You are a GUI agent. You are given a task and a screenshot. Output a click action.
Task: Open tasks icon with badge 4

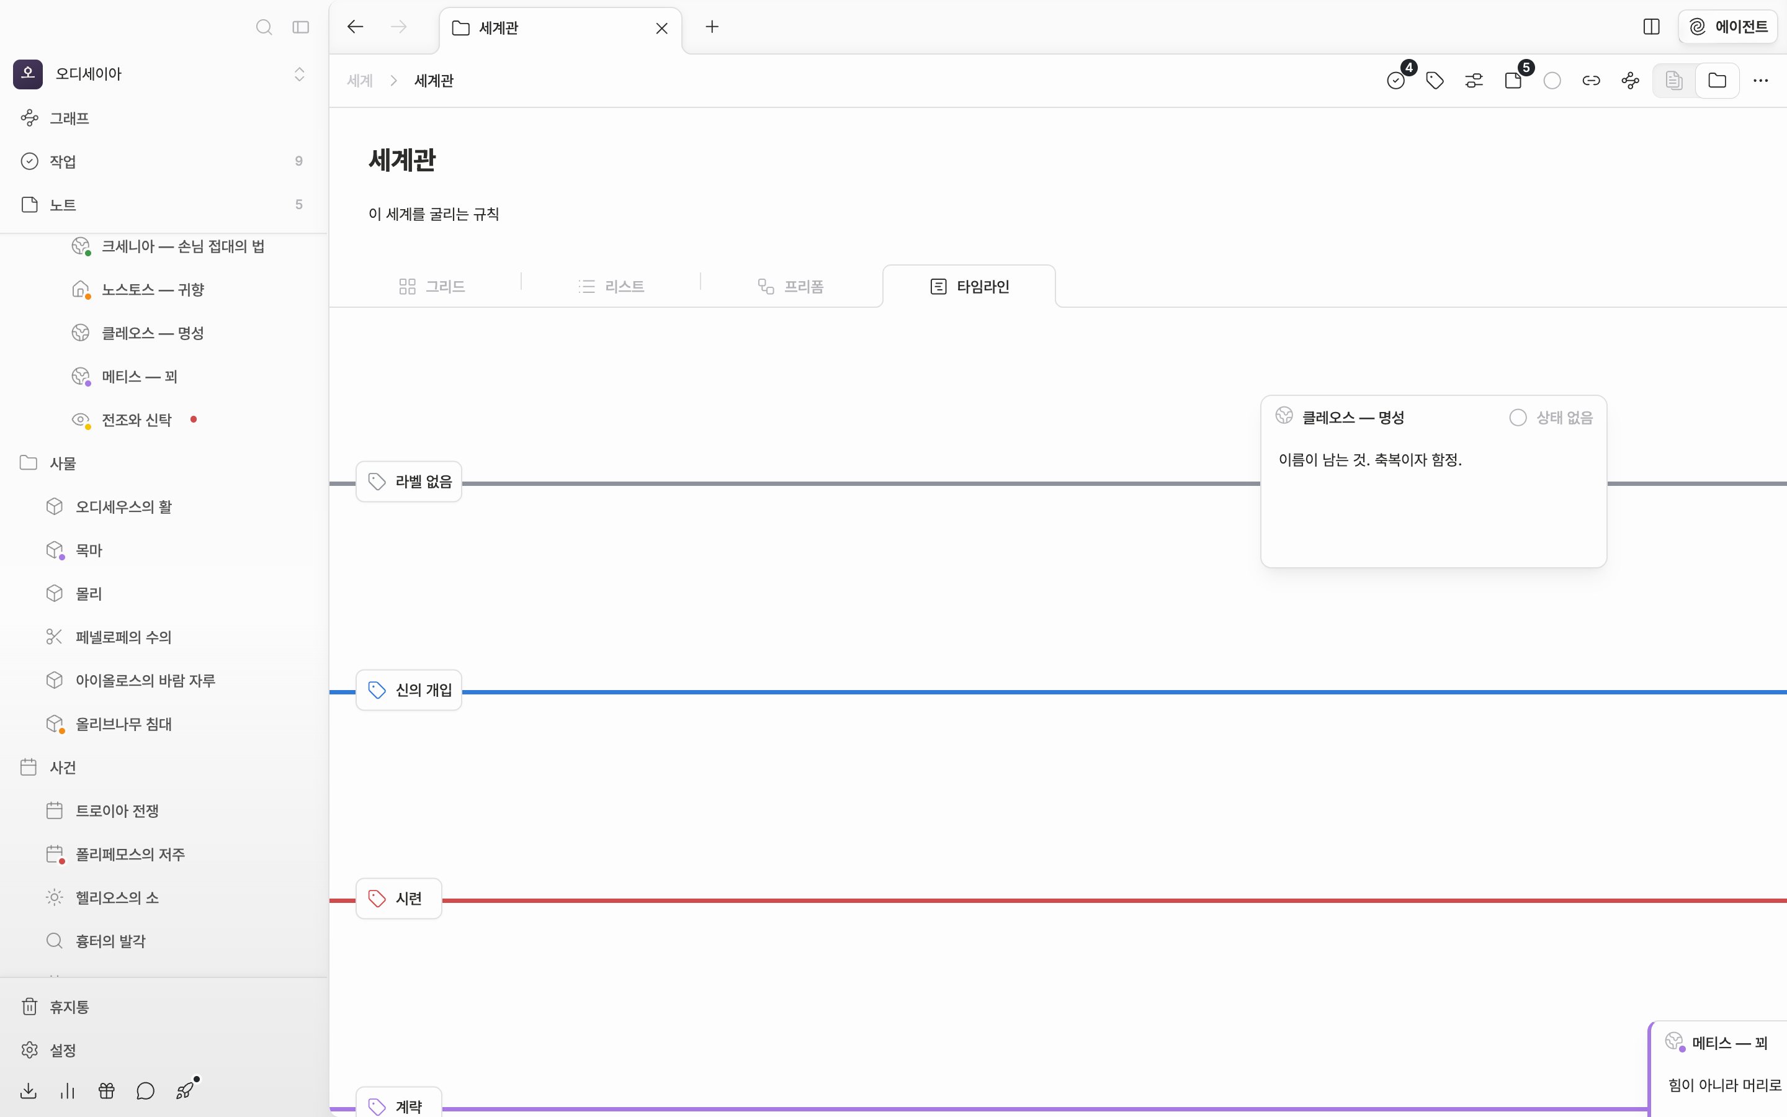pyautogui.click(x=1395, y=81)
